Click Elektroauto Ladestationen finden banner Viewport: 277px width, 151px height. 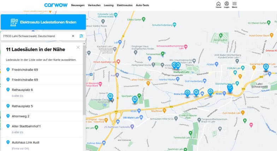pos(43,22)
